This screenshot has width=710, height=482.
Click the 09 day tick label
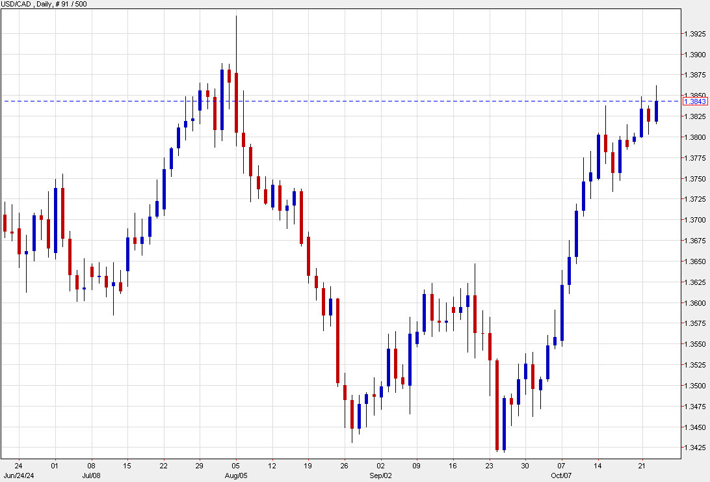[417, 466]
